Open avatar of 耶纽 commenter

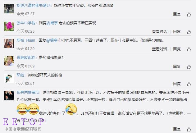pyautogui.click(x=9, y=78)
